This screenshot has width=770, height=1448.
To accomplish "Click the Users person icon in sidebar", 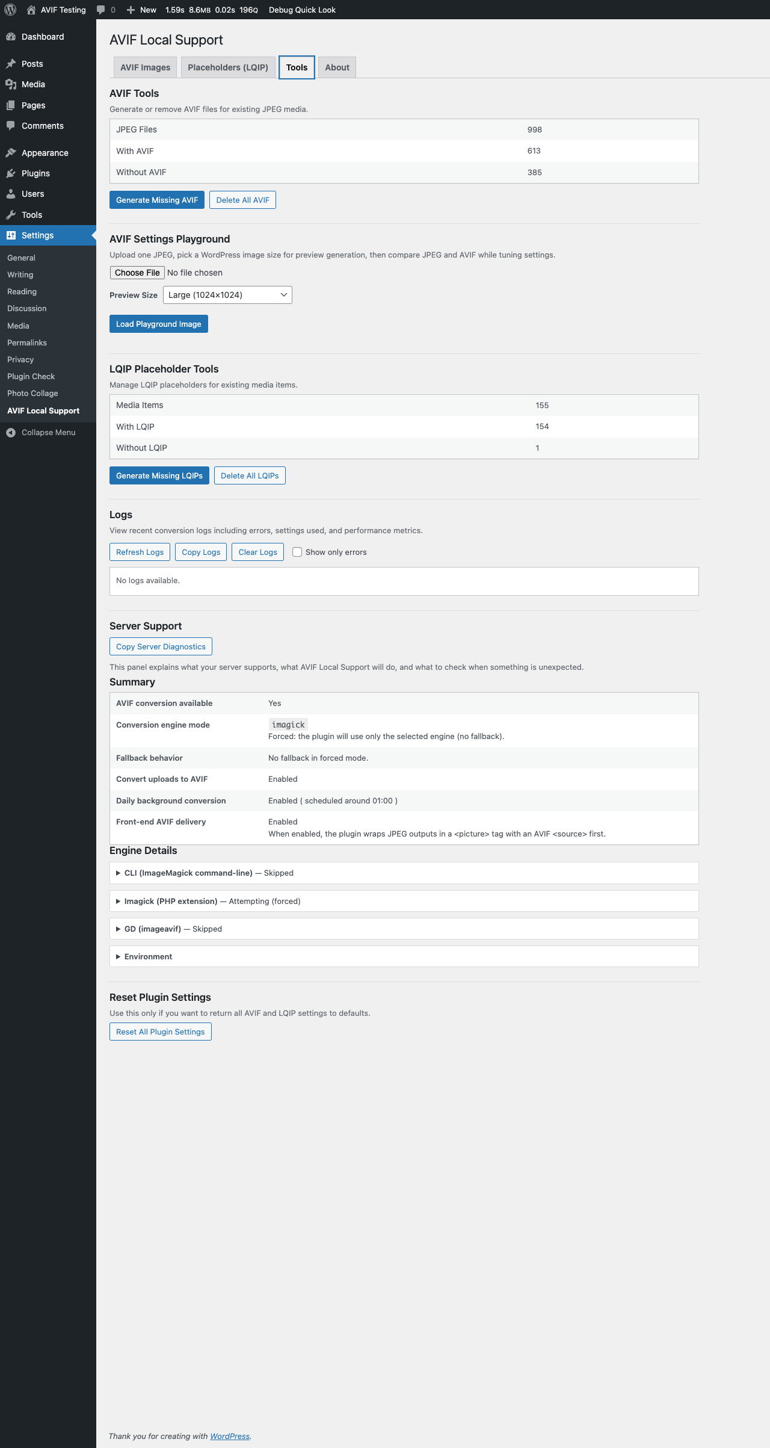I will tap(11, 194).
